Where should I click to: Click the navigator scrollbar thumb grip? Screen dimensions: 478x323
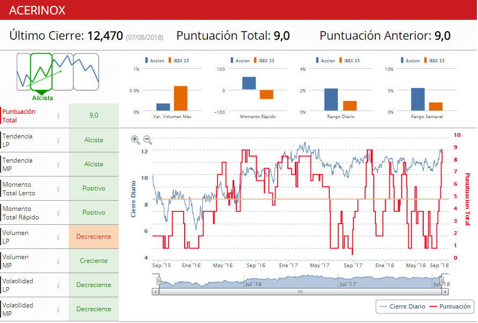300,292
